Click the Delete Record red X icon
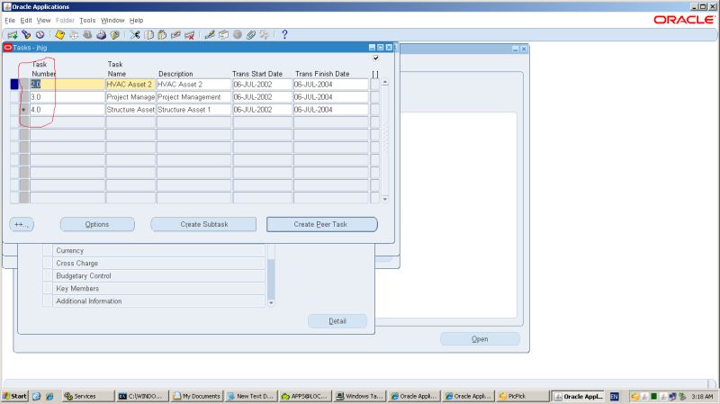The height and width of the screenshot is (404, 720). [x=190, y=35]
